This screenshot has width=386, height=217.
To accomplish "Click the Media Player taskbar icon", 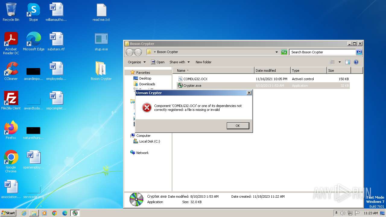I will (x=44, y=213).
